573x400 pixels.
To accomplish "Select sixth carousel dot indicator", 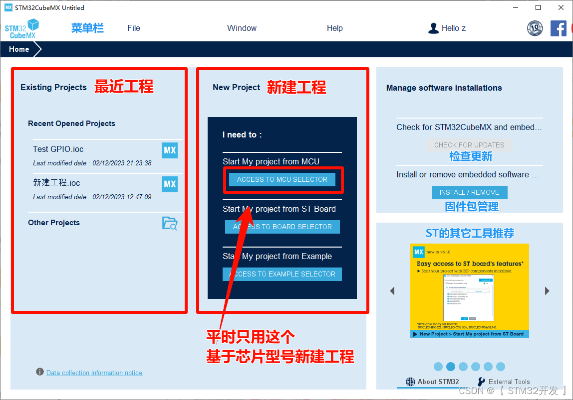I will coord(501,367).
